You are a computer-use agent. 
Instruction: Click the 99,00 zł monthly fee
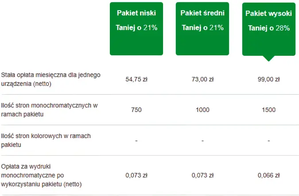tap(268, 80)
